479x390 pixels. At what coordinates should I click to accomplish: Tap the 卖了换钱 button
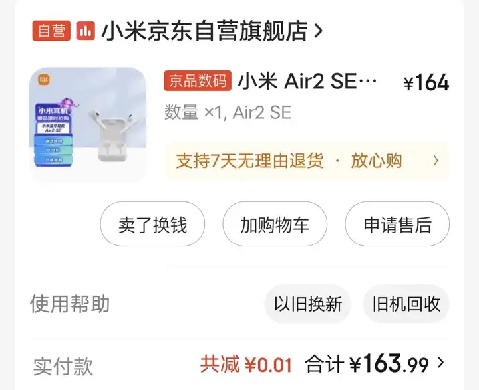pos(152,224)
